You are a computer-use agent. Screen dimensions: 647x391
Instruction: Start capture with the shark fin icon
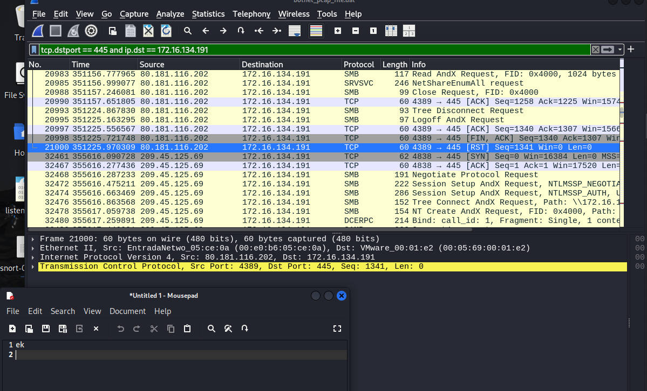[x=38, y=31]
